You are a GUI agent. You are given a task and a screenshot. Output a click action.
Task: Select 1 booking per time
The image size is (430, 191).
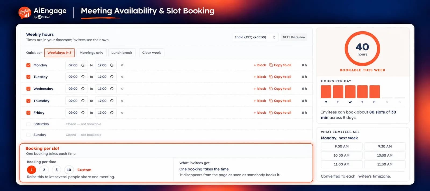(x=31, y=170)
